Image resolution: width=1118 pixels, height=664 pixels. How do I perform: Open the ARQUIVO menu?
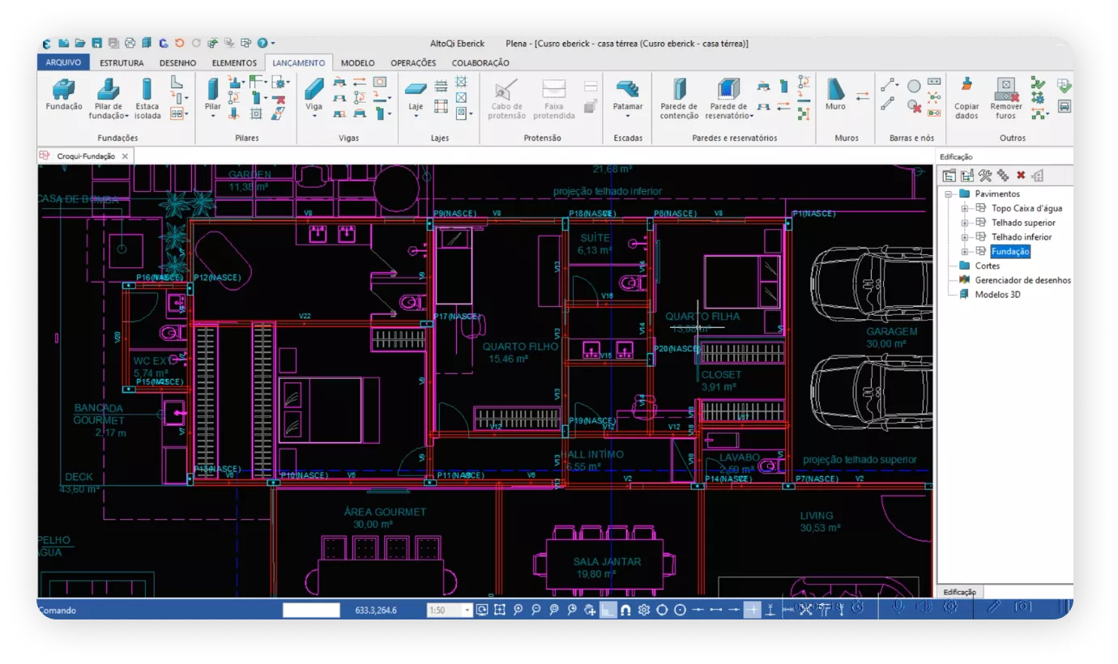62,62
